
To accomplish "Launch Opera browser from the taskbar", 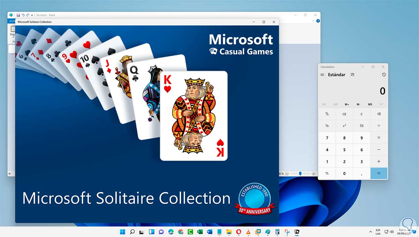I will tap(239, 231).
